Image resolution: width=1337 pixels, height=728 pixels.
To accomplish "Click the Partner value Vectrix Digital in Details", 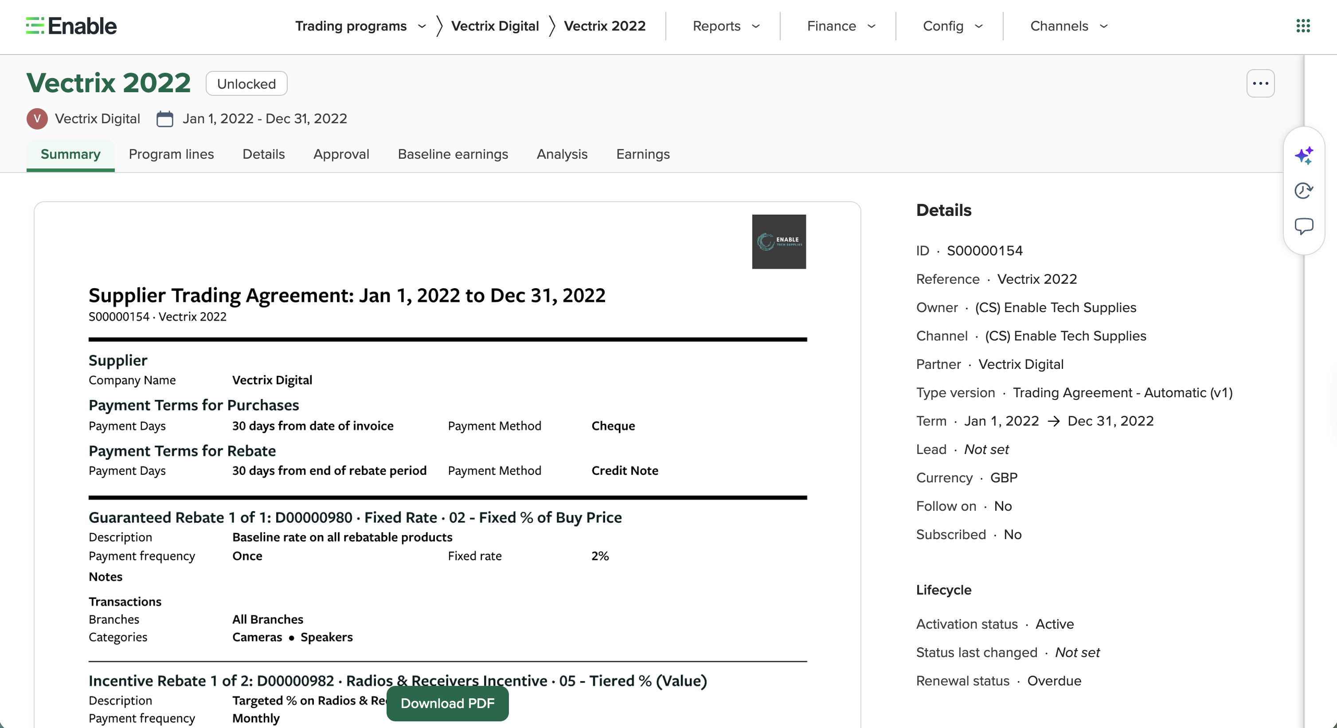I will click(1020, 364).
